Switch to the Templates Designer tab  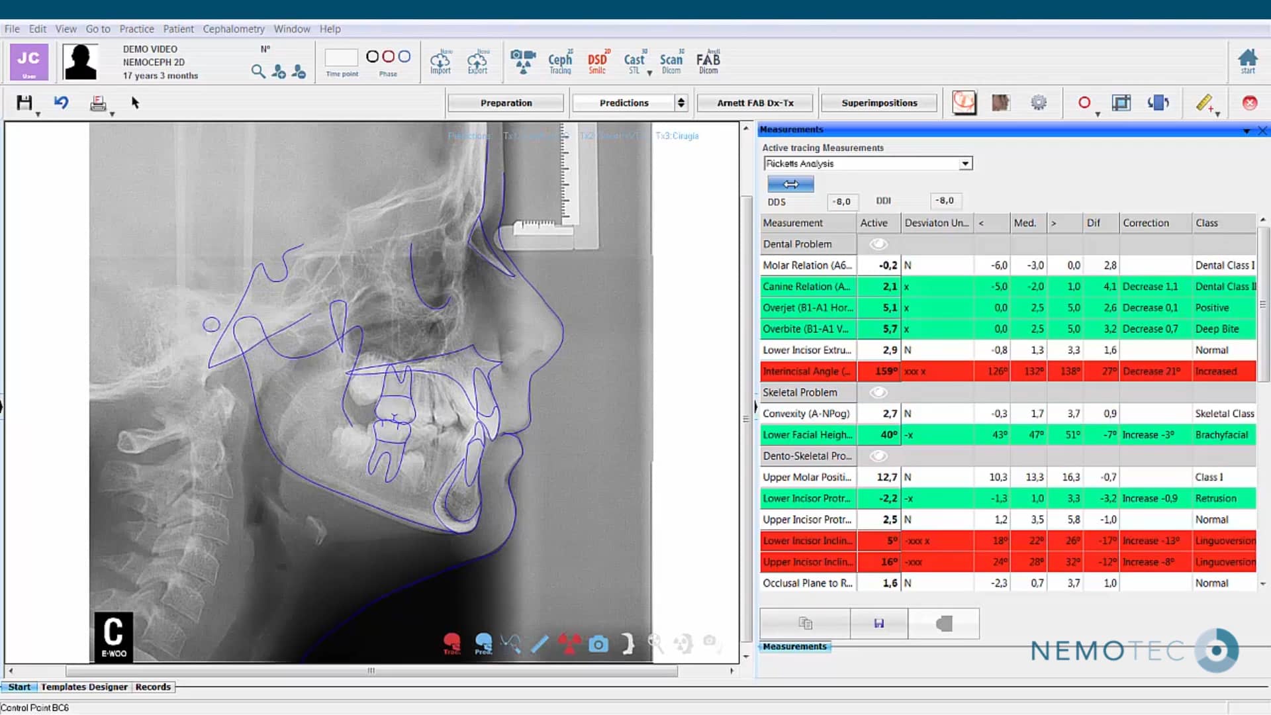click(x=84, y=687)
